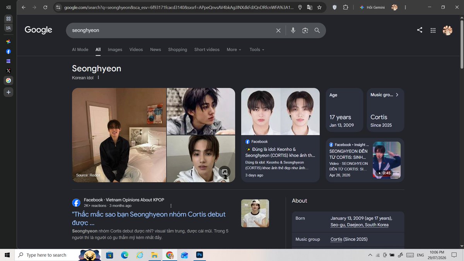464x261 pixels.
Task: Switch to the Images tab
Action: (x=115, y=49)
